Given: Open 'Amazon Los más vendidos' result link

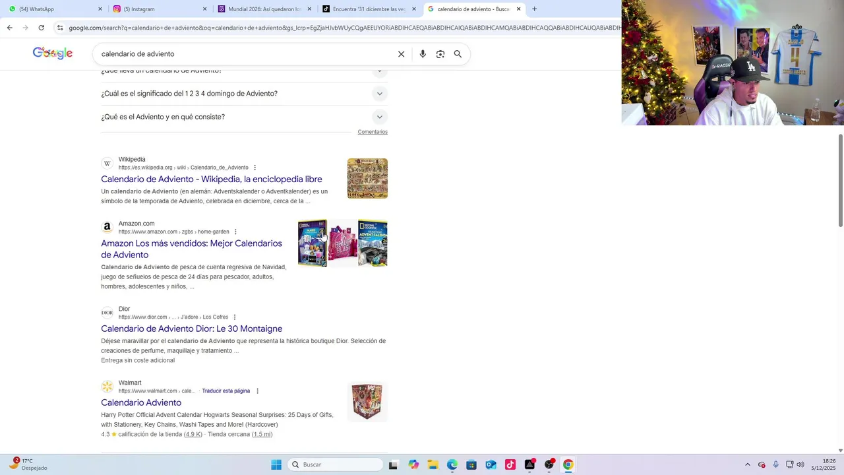Looking at the screenshot, I should point(191,249).
